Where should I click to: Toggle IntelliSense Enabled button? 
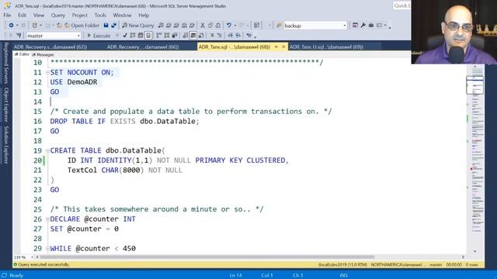coord(148,36)
